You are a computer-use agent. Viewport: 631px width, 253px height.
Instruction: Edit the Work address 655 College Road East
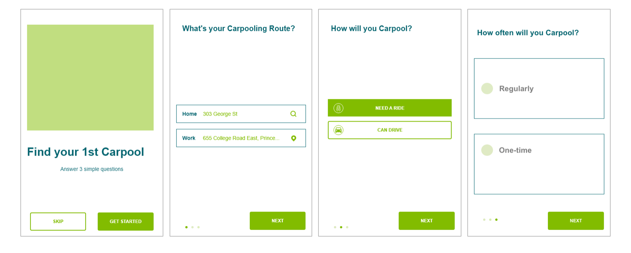pyautogui.click(x=241, y=138)
